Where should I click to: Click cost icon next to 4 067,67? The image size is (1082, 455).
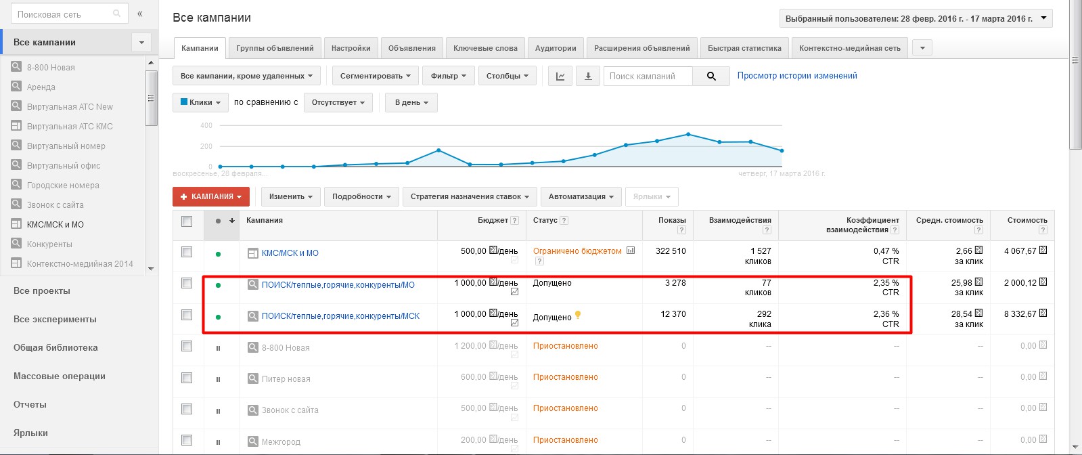click(x=1043, y=251)
